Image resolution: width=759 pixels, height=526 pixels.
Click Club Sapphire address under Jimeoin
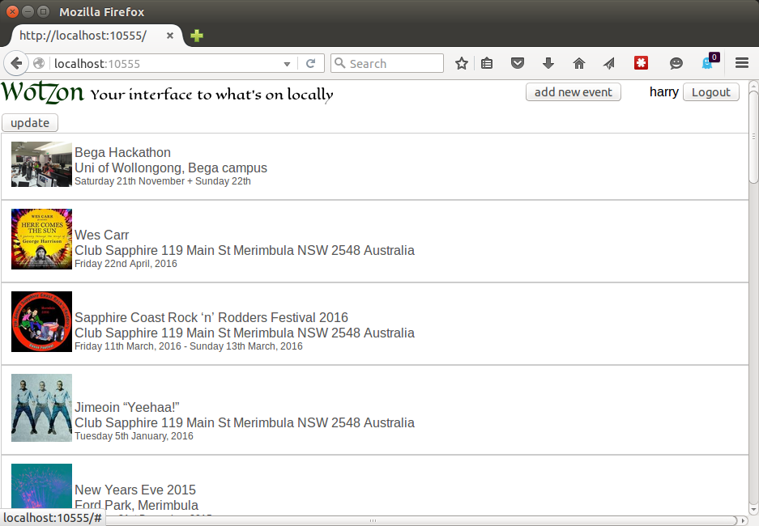(x=245, y=423)
